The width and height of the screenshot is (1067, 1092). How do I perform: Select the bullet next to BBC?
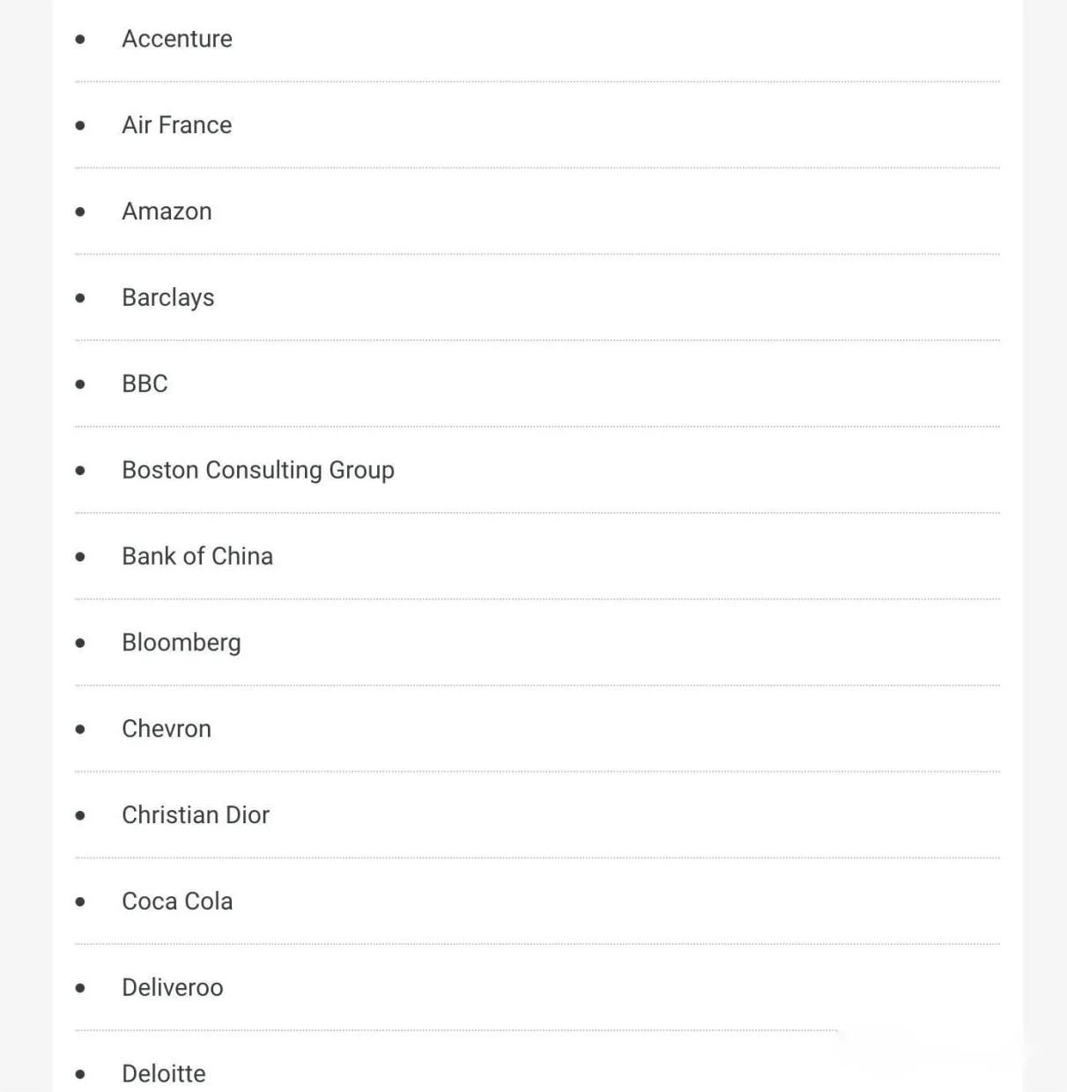(81, 385)
